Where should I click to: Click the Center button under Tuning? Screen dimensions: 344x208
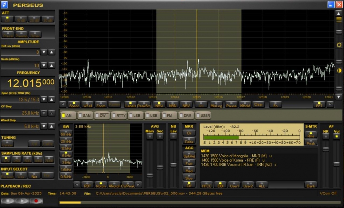(8, 144)
